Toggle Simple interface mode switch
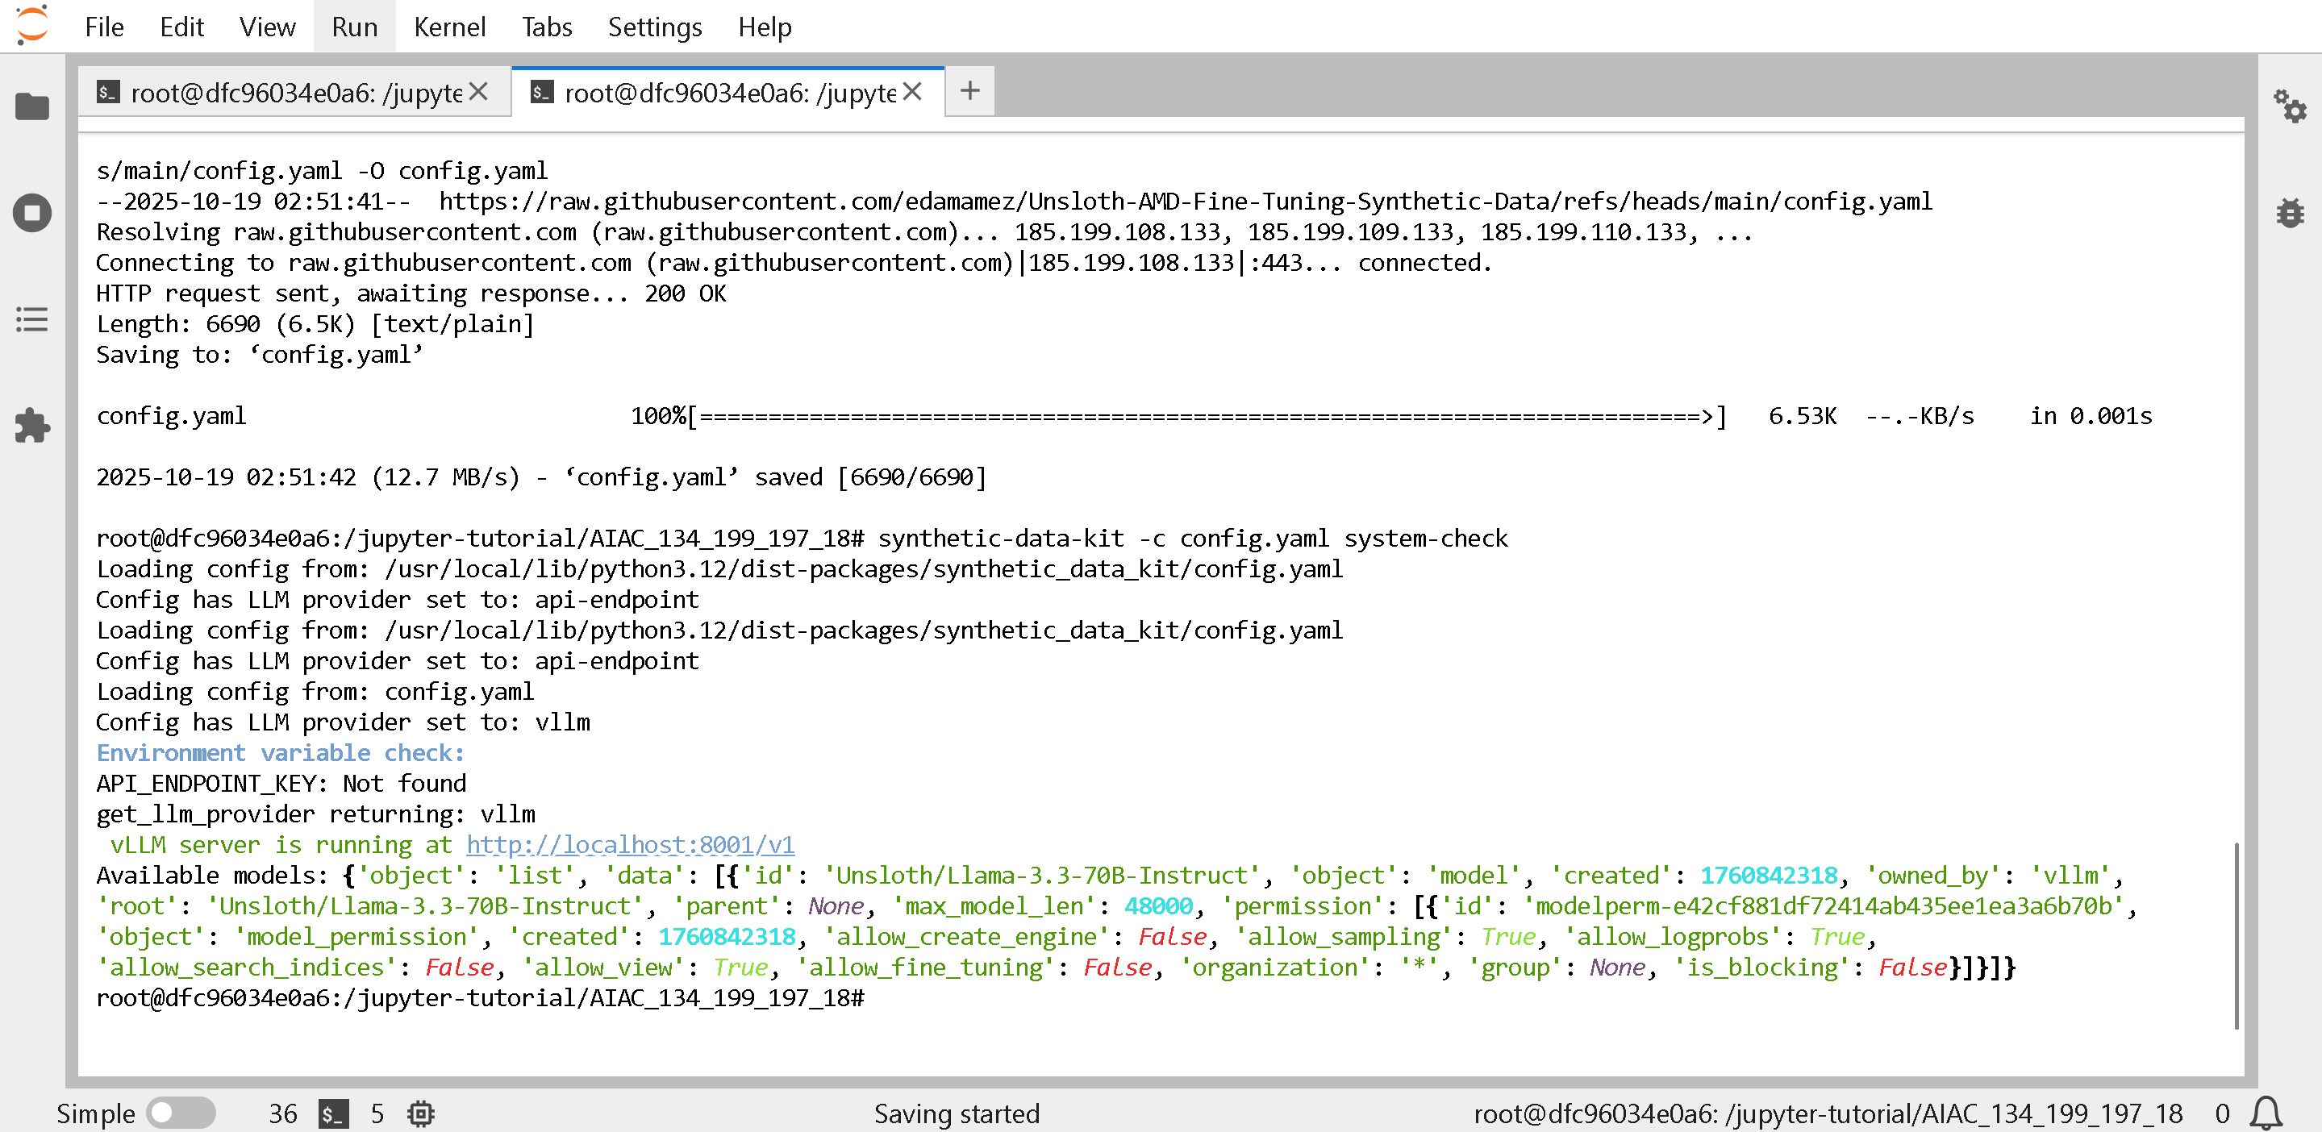Screen dimensions: 2322x1132 click(x=181, y=1113)
